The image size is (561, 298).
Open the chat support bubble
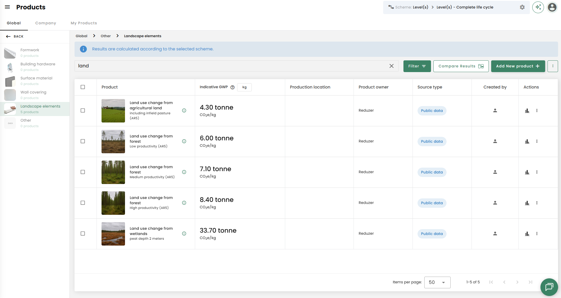coord(549,287)
